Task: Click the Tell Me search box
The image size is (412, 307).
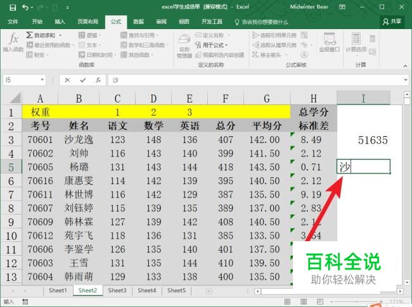Action: [x=261, y=22]
